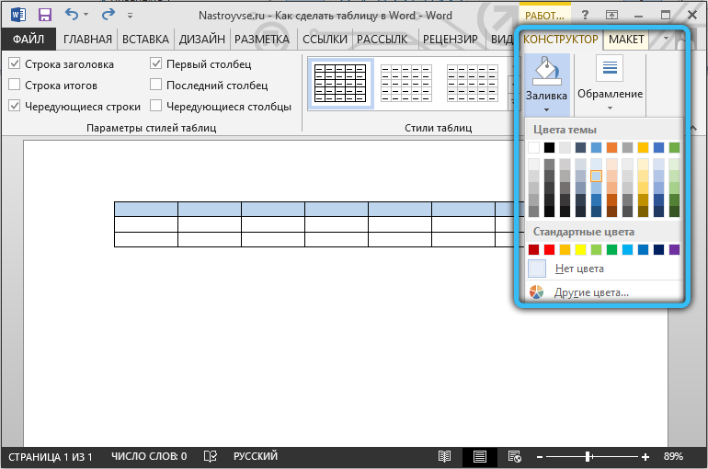
Task: Pick the red standard color swatch
Action: point(549,249)
